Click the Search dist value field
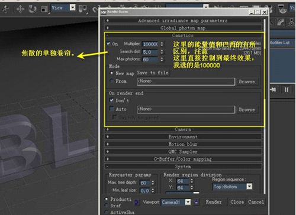Viewport: 296px width, 215px height. pyautogui.click(x=150, y=52)
